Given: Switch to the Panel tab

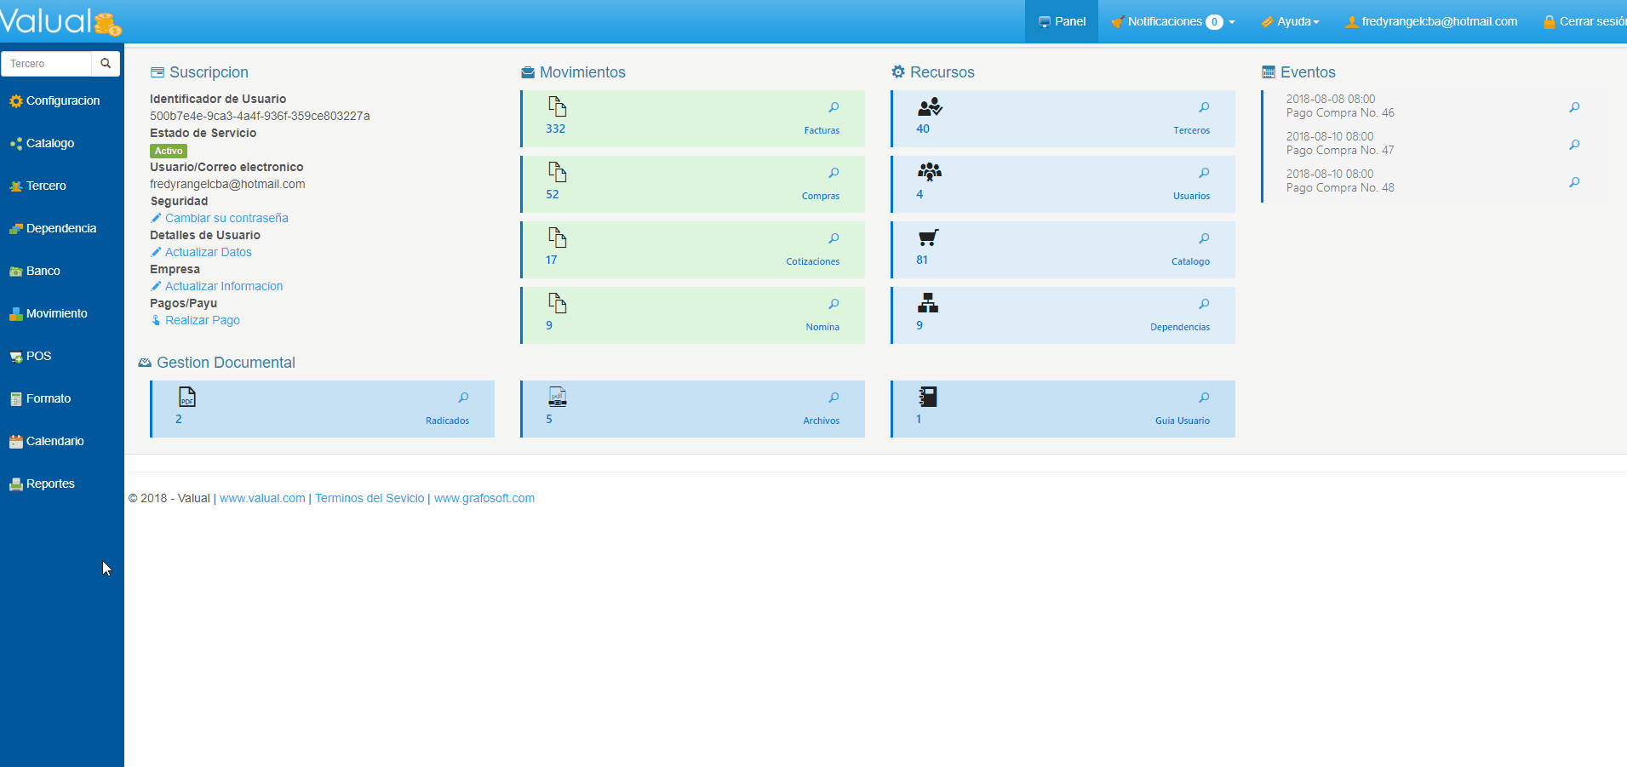Looking at the screenshot, I should click(x=1062, y=21).
